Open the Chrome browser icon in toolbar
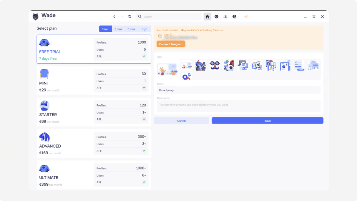357x201 pixels. click(217, 17)
